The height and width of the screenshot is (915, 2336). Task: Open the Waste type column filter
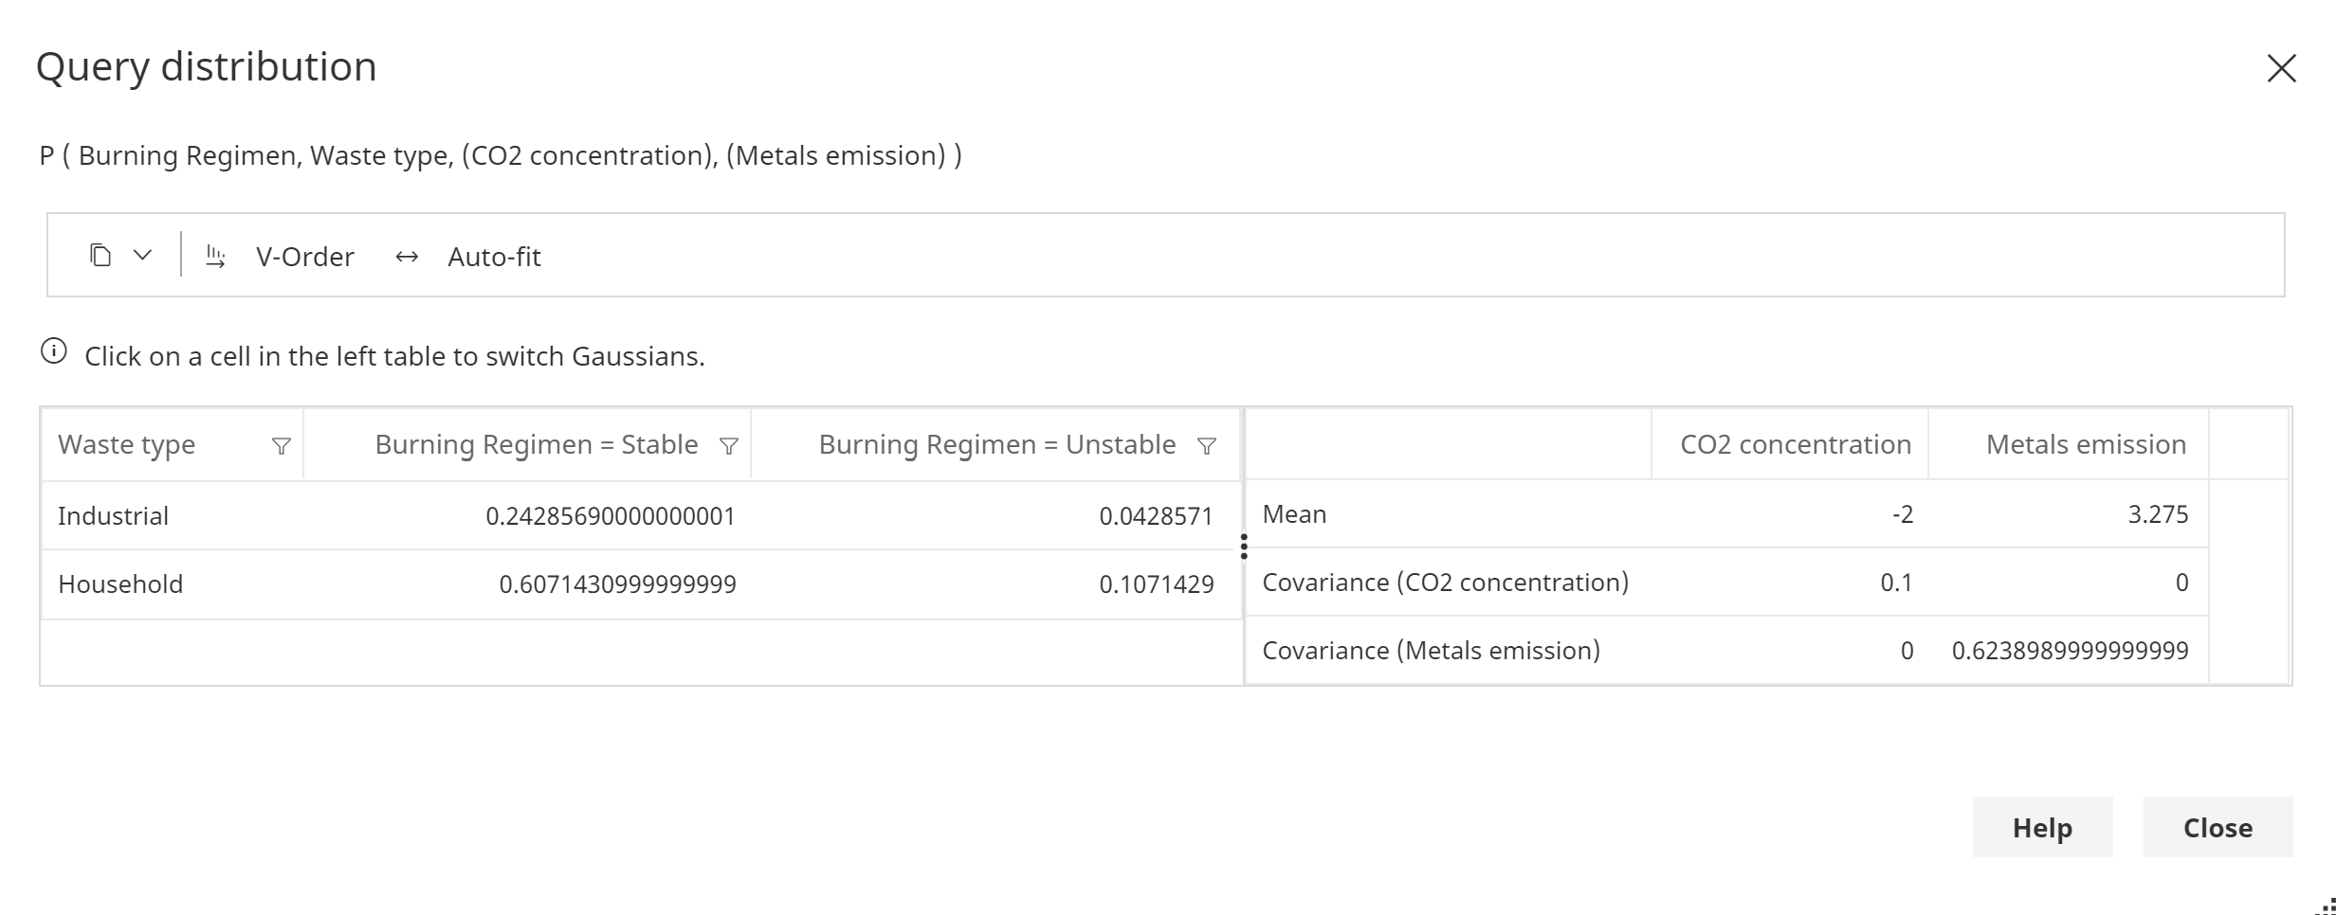pos(281,446)
